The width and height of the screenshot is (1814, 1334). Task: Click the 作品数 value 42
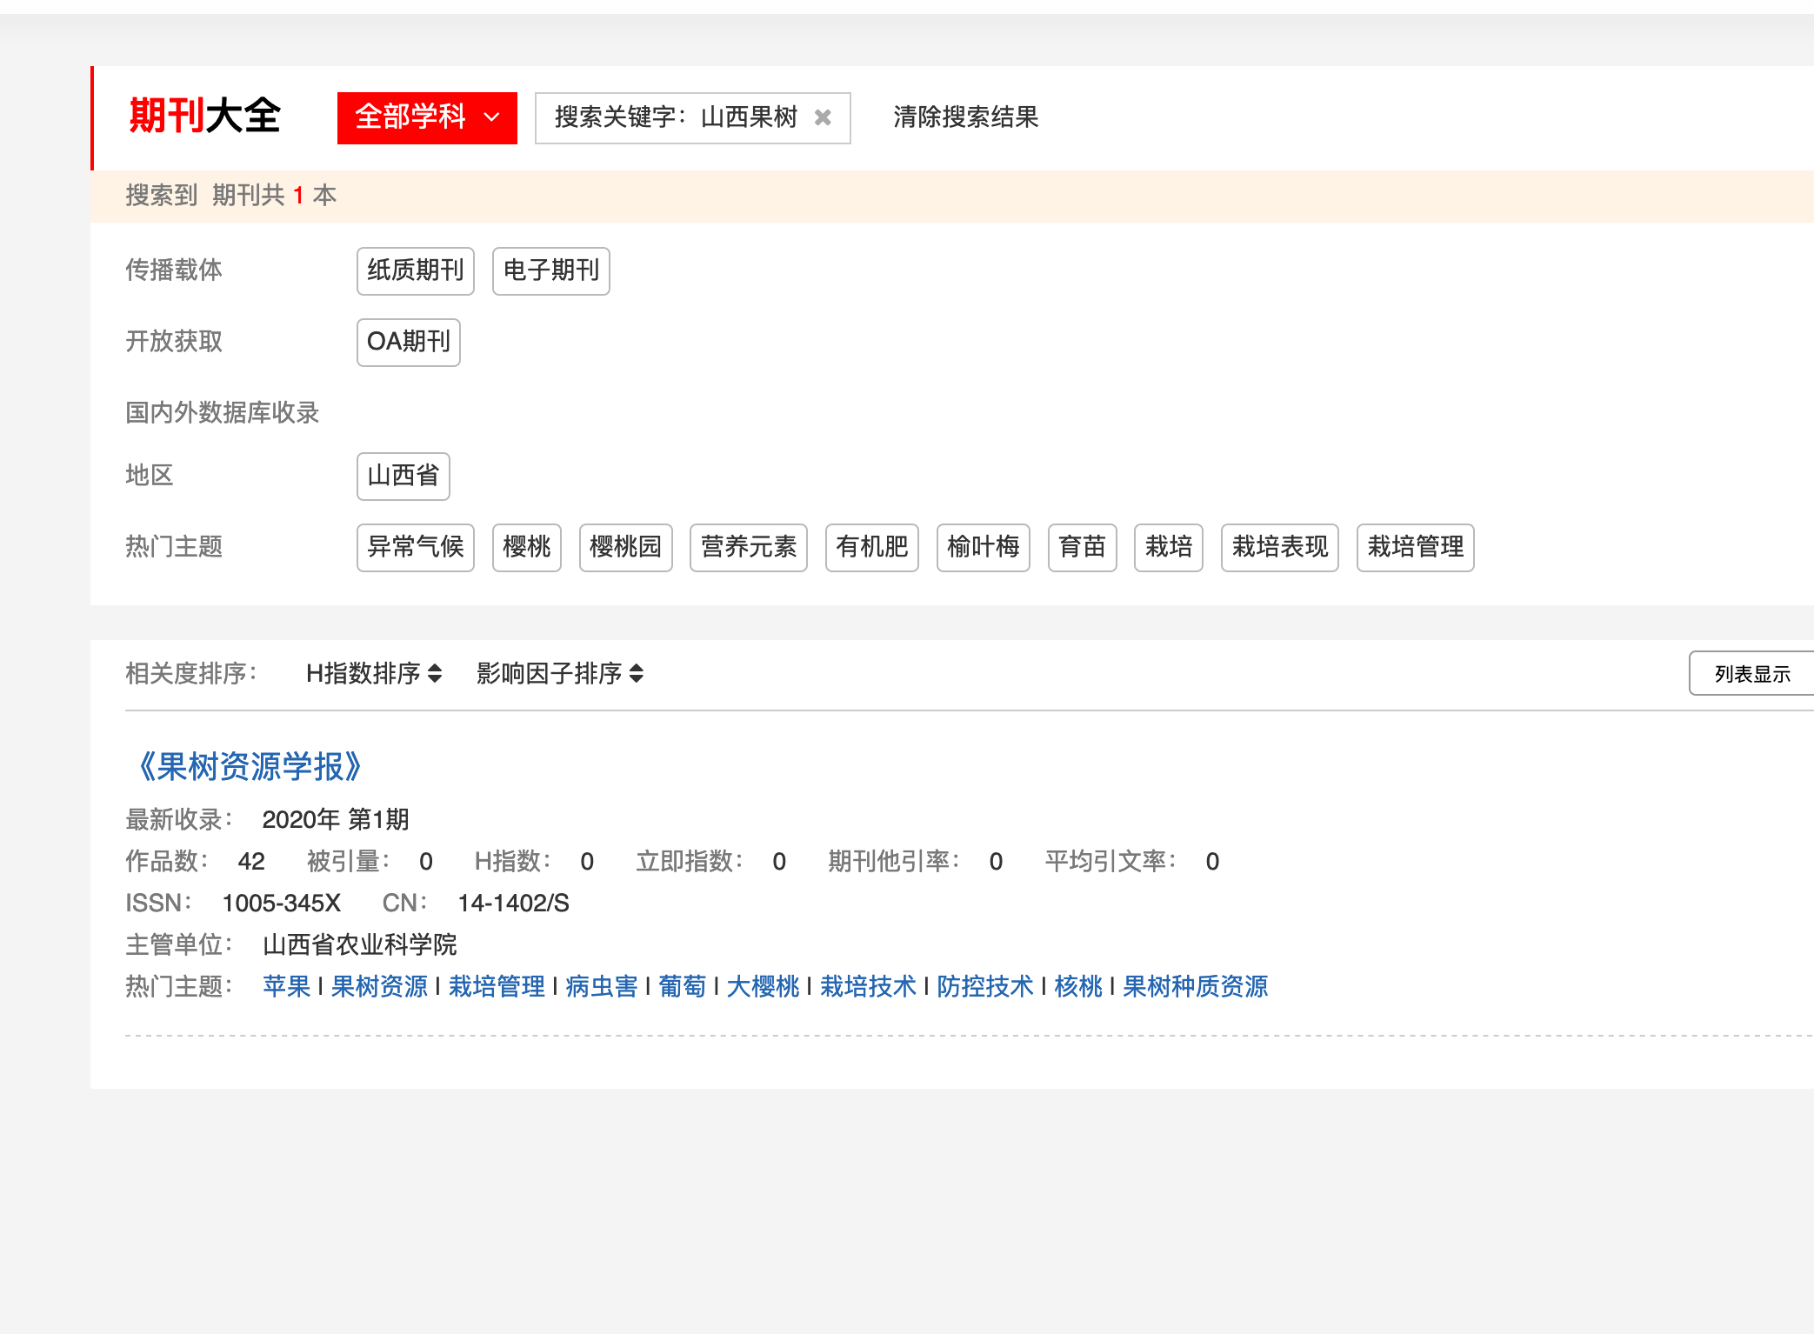[x=251, y=861]
